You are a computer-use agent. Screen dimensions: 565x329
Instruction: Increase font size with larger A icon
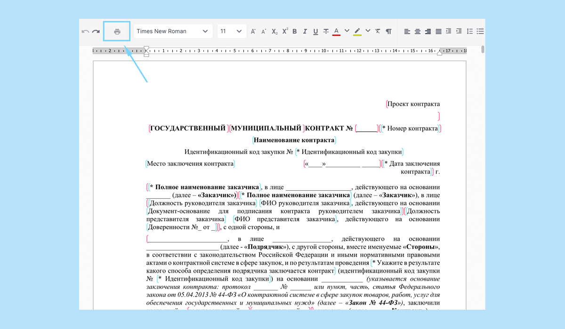click(x=253, y=31)
